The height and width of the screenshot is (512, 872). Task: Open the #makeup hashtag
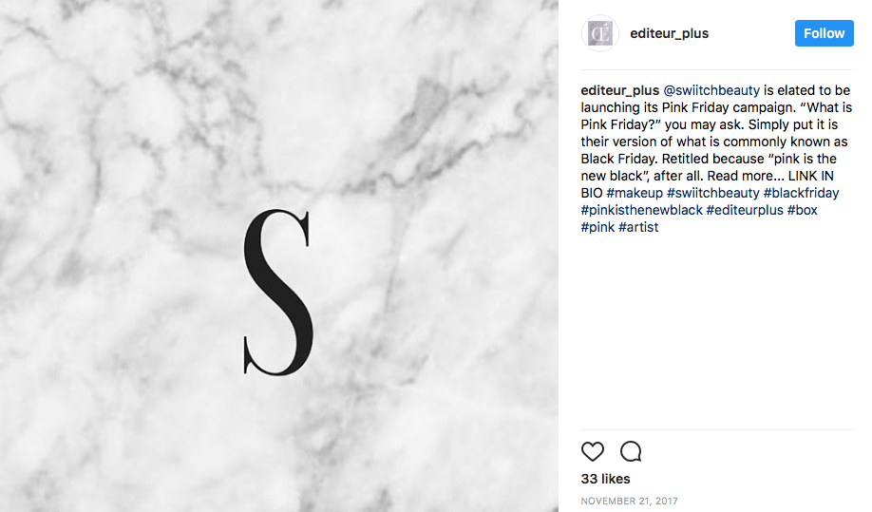(x=635, y=193)
